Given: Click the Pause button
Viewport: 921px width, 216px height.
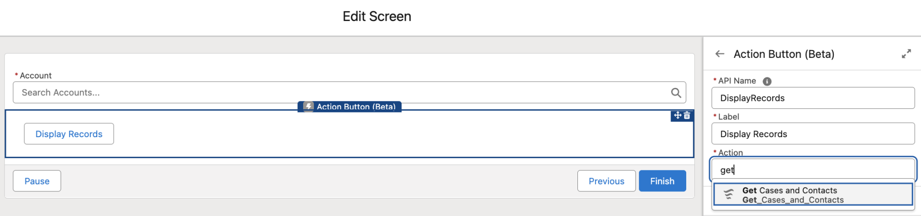Looking at the screenshot, I should [37, 181].
